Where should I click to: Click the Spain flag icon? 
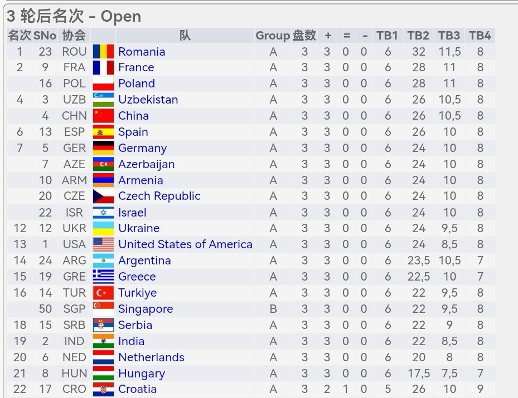click(x=103, y=132)
